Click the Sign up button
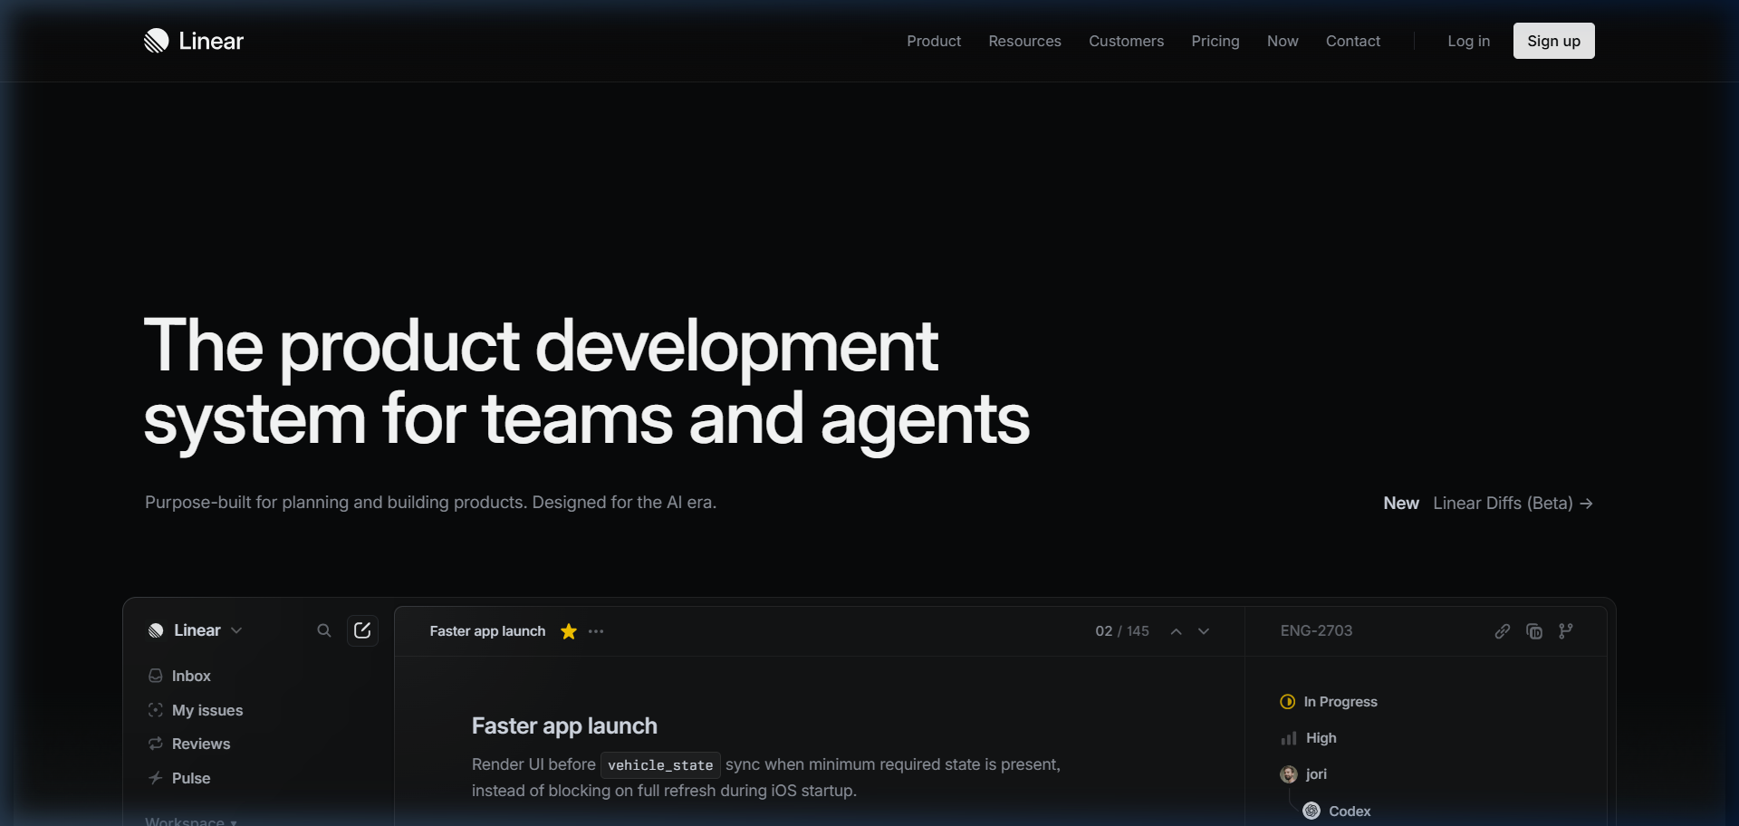 coord(1553,41)
